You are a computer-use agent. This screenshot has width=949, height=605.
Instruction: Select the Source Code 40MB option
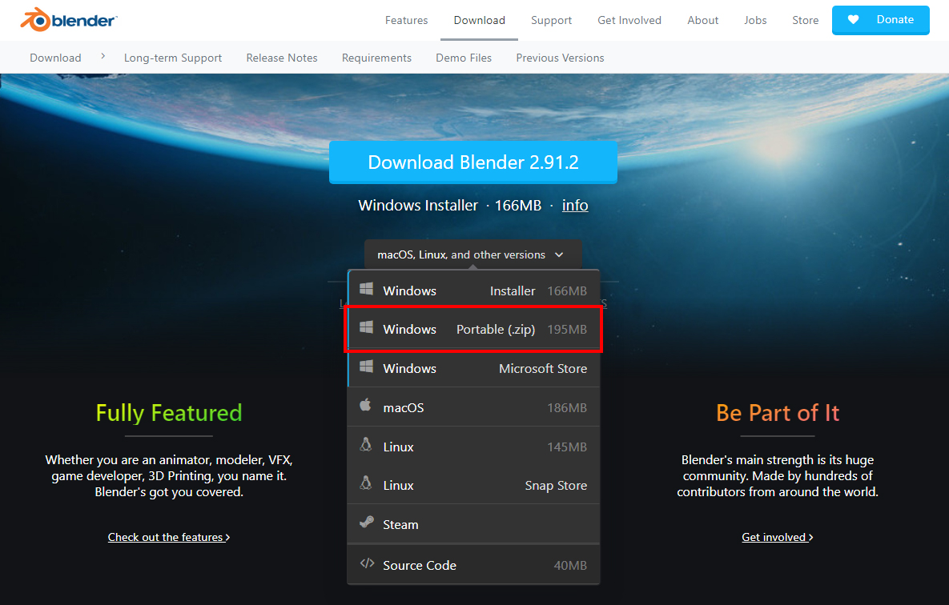click(x=473, y=565)
